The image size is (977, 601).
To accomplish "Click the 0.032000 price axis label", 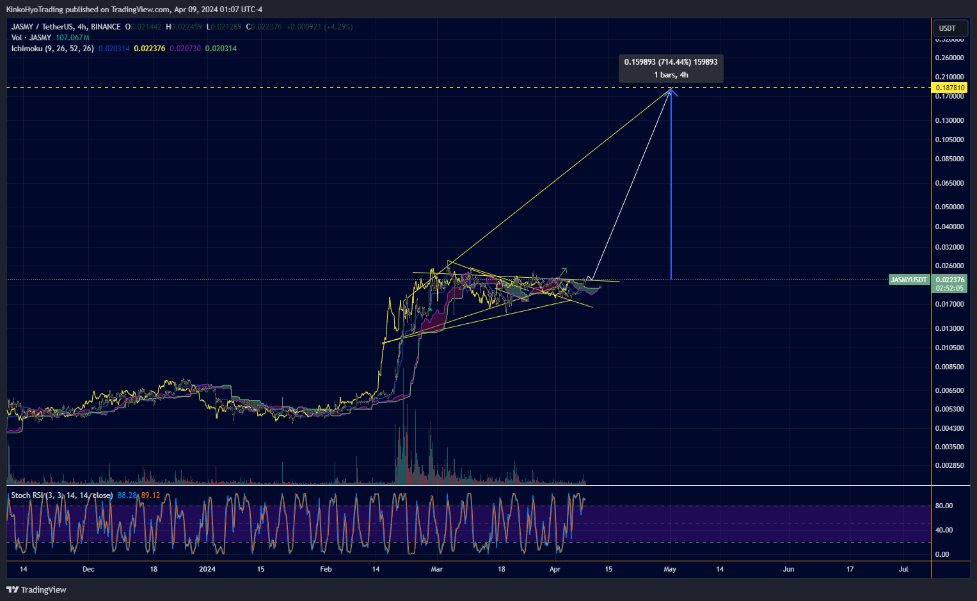I will pyautogui.click(x=949, y=247).
